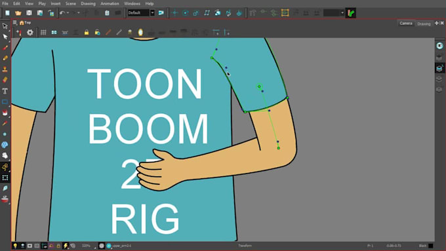This screenshot has height=251, width=446.
Task: Select the Paint bucket tool
Action: coord(5,113)
